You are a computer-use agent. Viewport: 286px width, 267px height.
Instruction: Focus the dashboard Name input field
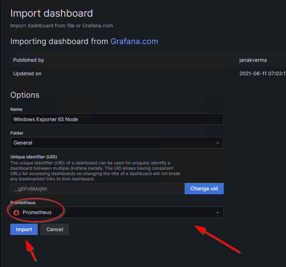117,119
